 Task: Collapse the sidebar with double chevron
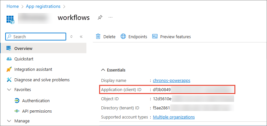81,37
